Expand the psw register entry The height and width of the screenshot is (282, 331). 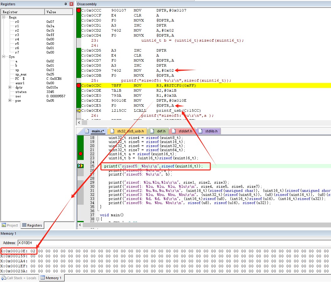pos(10,101)
